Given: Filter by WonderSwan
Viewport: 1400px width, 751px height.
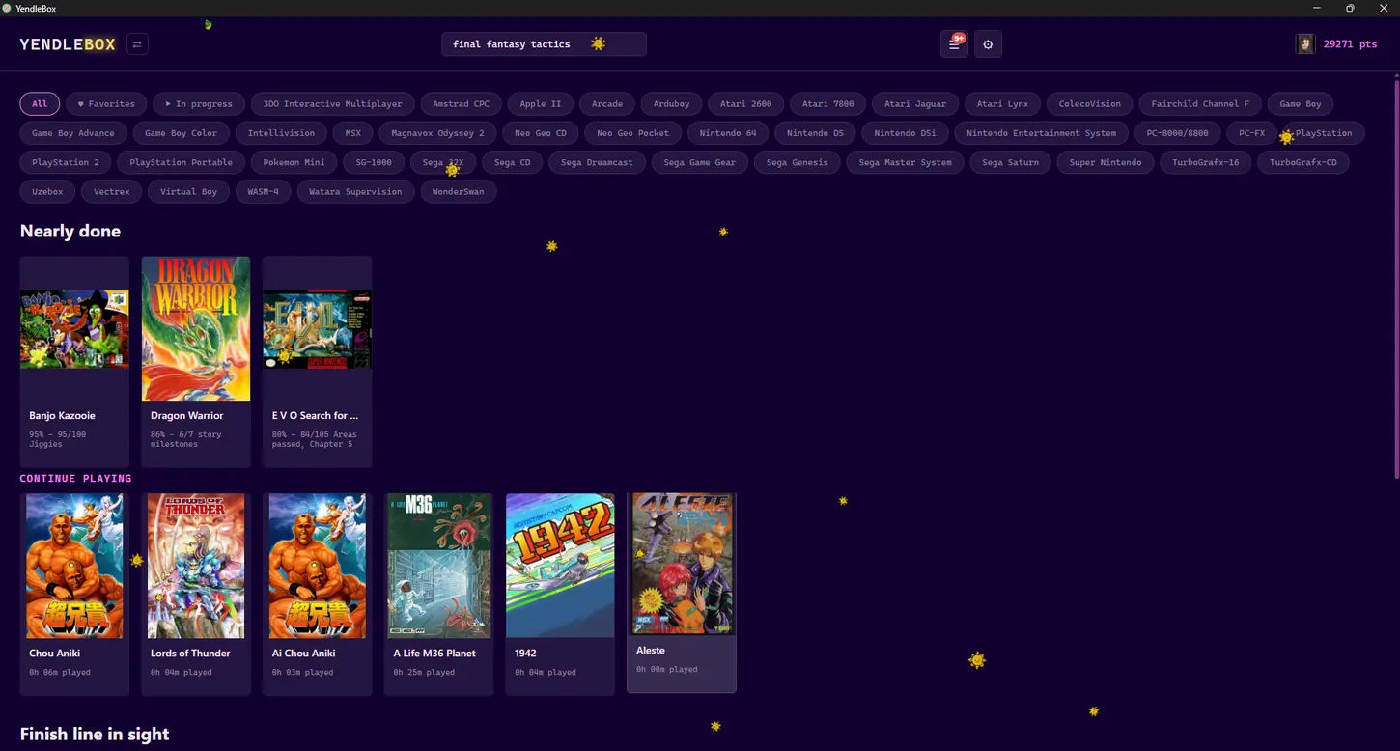Looking at the screenshot, I should [x=459, y=191].
